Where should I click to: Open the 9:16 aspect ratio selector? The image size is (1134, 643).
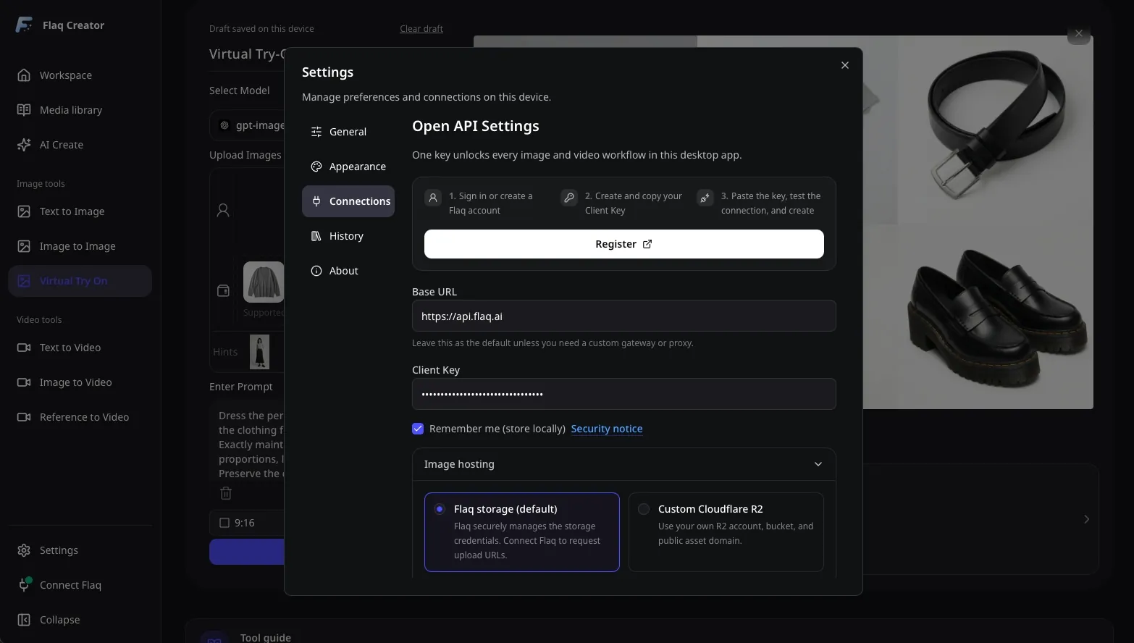click(x=246, y=523)
